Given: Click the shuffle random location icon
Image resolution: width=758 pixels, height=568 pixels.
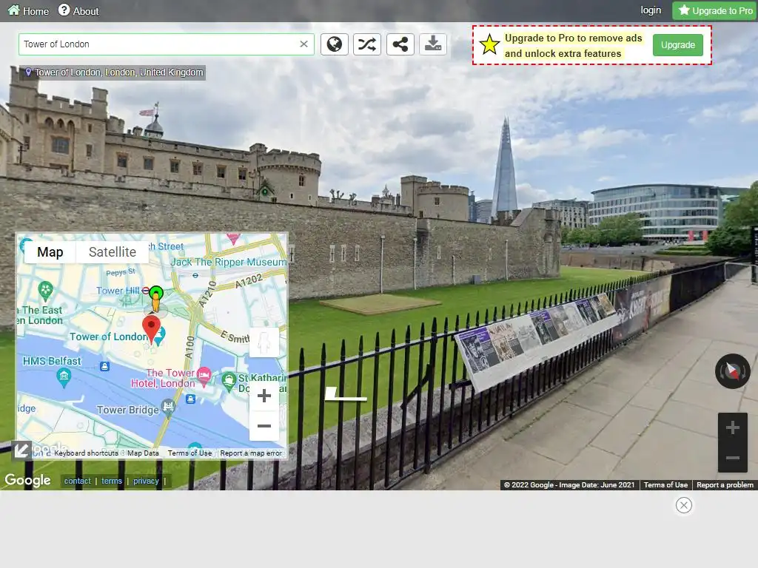Looking at the screenshot, I should (x=367, y=44).
